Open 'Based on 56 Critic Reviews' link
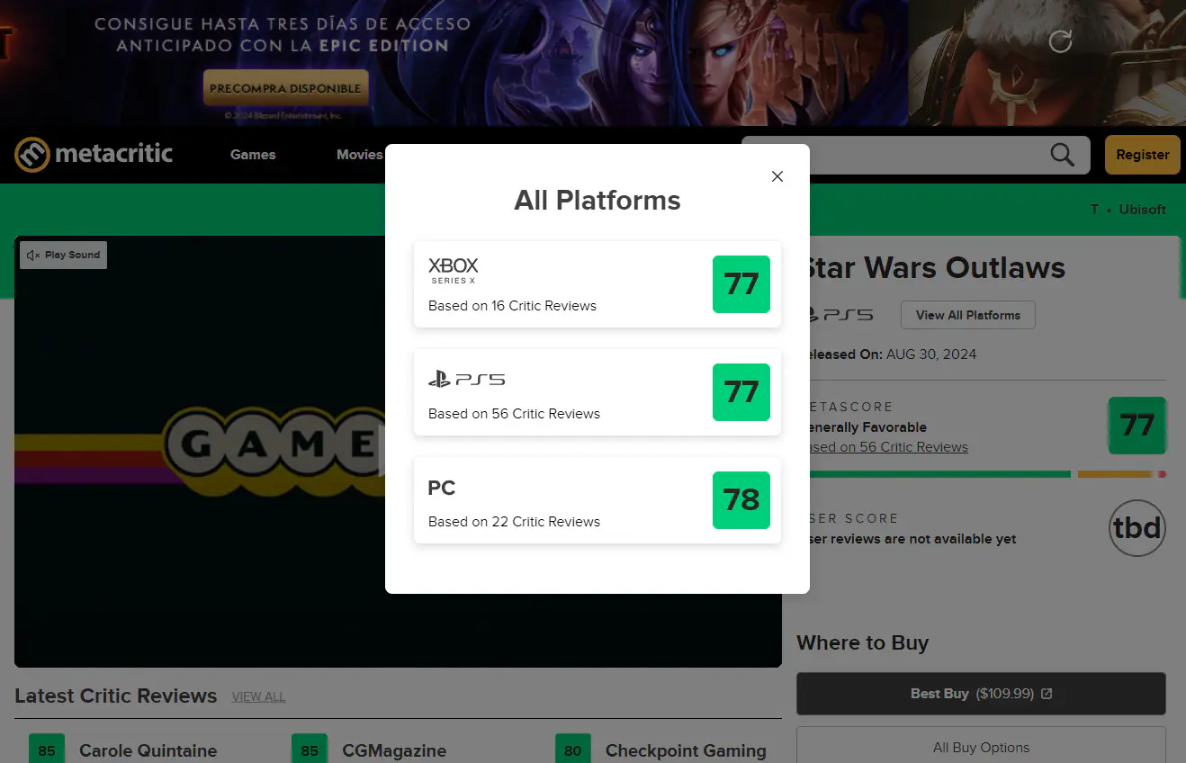Image resolution: width=1186 pixels, height=763 pixels. click(889, 447)
